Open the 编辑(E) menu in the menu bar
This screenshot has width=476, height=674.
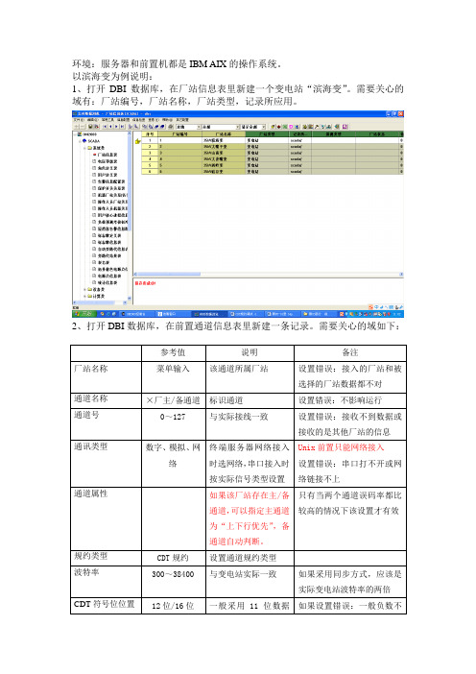(93, 120)
